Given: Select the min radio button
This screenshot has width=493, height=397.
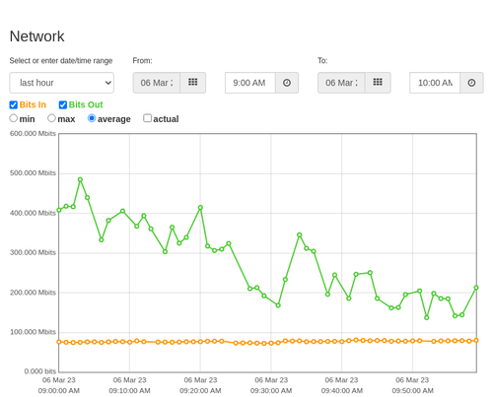Looking at the screenshot, I should pyautogui.click(x=14, y=118).
